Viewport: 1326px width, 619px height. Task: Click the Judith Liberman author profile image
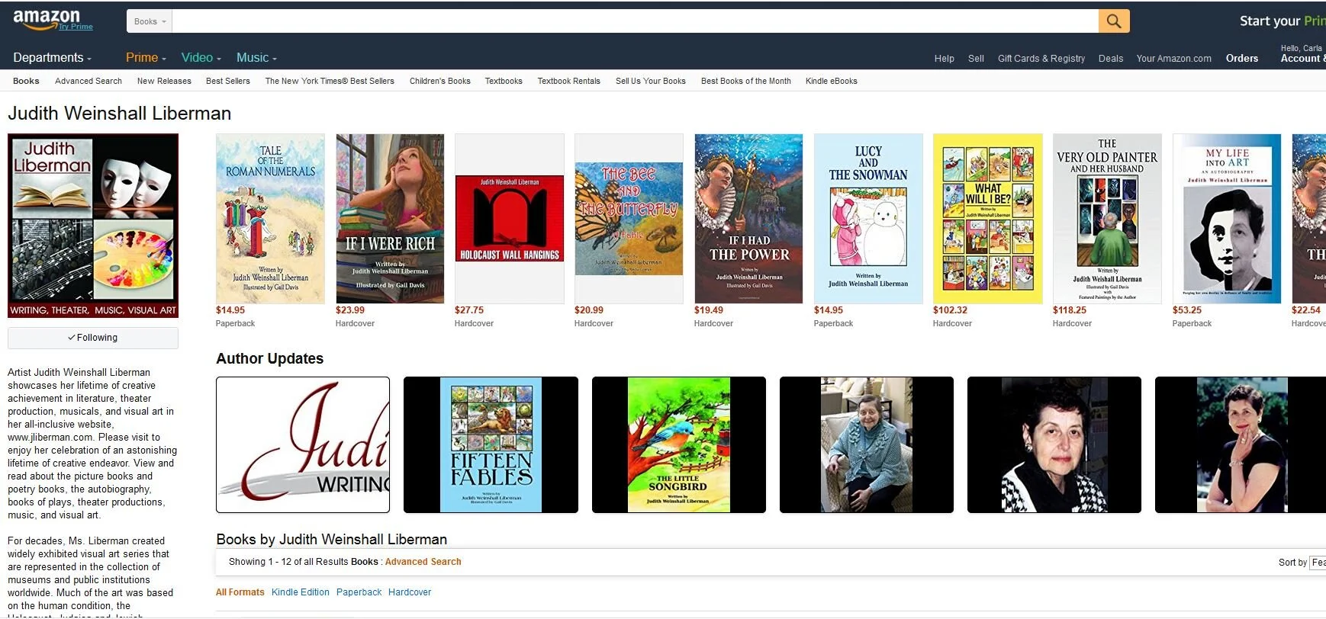[93, 226]
